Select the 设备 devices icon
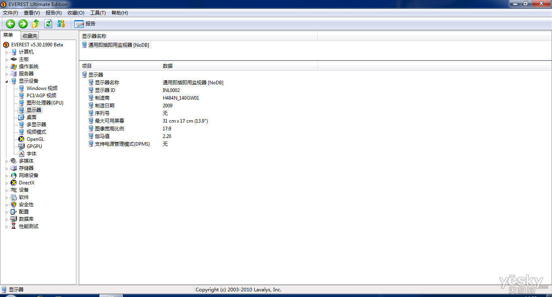 click(x=14, y=190)
